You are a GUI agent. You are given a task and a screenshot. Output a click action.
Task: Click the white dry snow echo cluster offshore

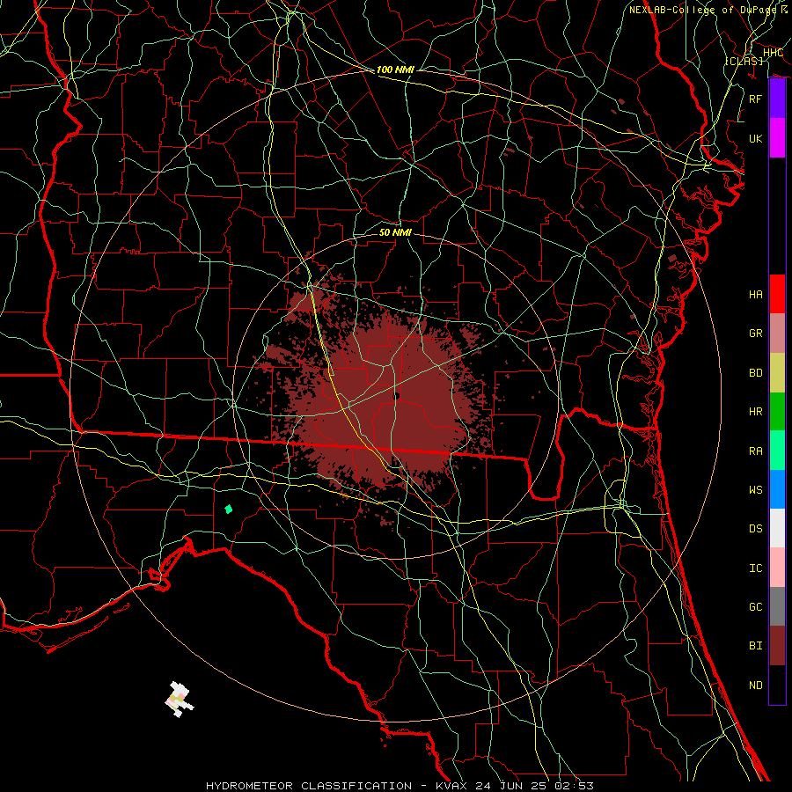point(180,699)
